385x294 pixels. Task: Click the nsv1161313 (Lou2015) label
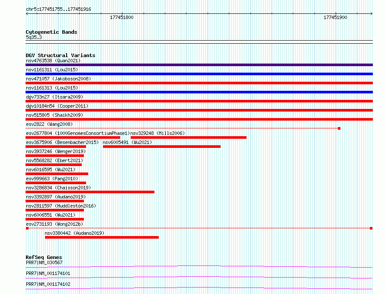pos(52,88)
